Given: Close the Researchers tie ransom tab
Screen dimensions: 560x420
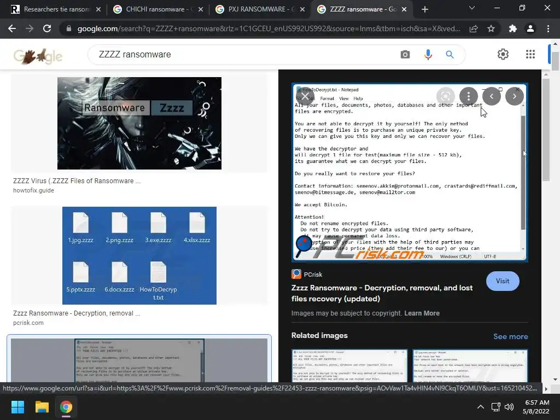Looking at the screenshot, I should tap(98, 9).
